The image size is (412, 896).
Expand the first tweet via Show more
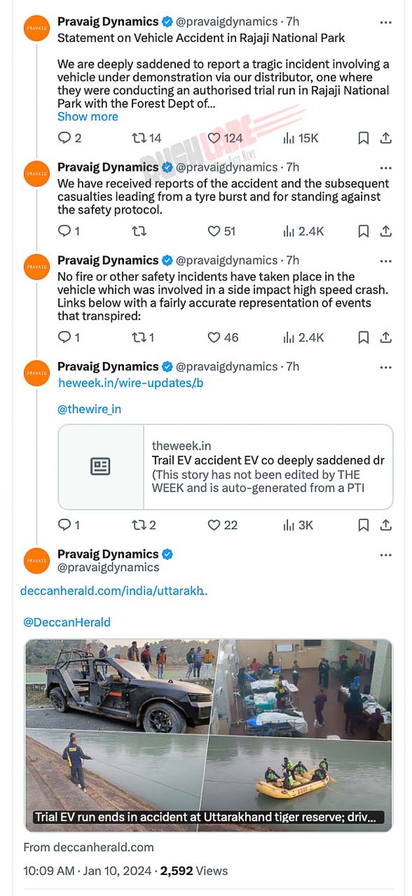click(87, 116)
